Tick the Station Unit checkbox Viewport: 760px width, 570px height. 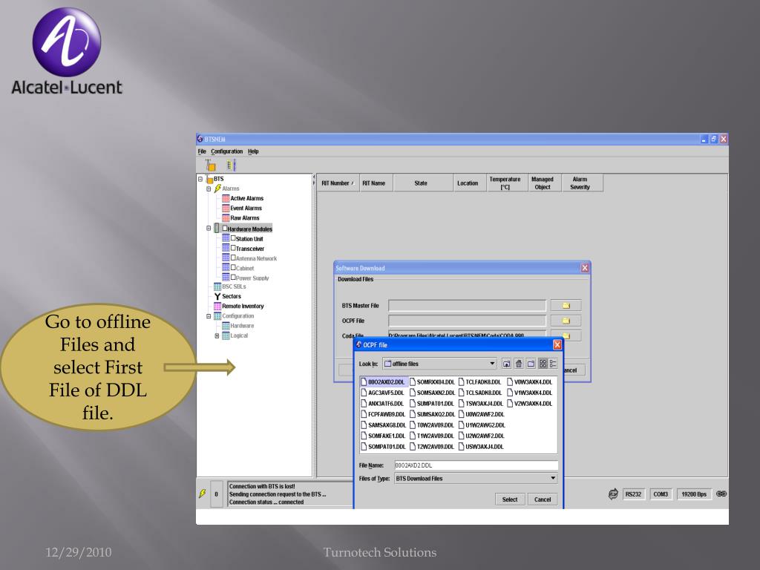point(233,238)
